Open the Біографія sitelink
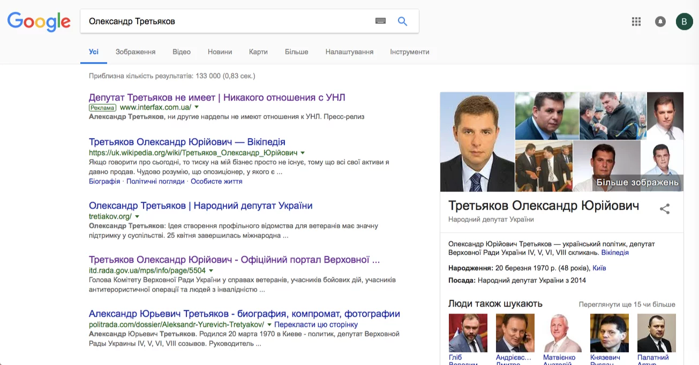Image resolution: width=699 pixels, height=365 pixels. click(104, 181)
